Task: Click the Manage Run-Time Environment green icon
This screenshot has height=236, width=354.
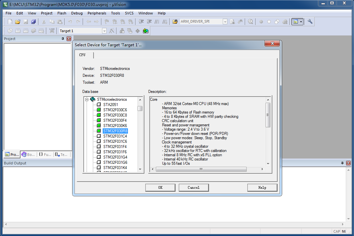Action: (138, 31)
